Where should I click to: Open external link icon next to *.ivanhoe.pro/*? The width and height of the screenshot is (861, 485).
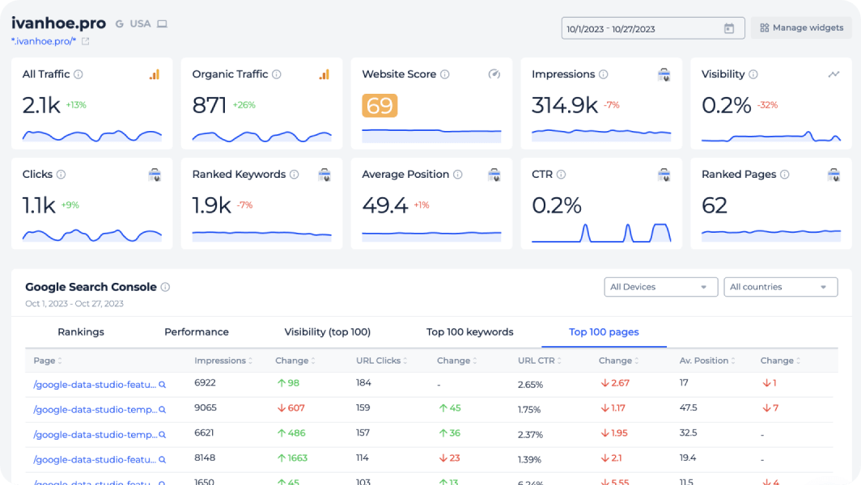[86, 41]
